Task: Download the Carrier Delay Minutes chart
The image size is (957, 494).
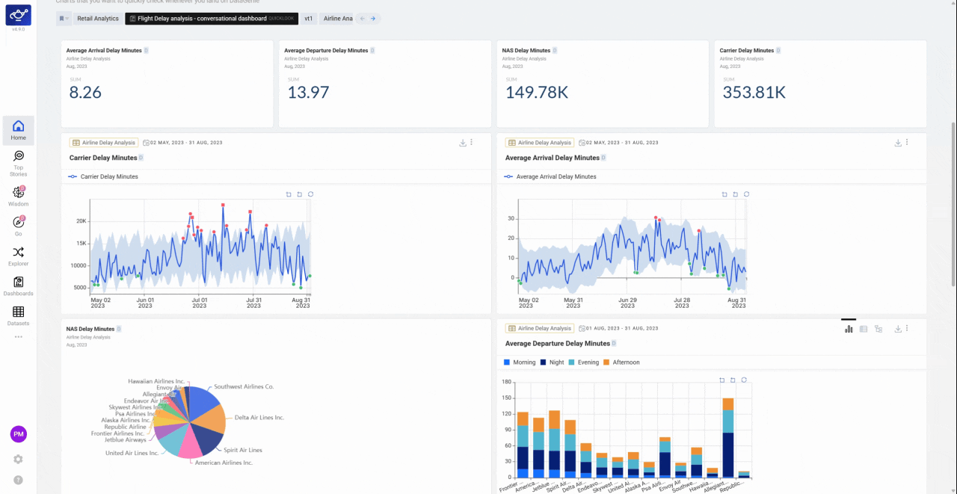Action: pos(462,142)
